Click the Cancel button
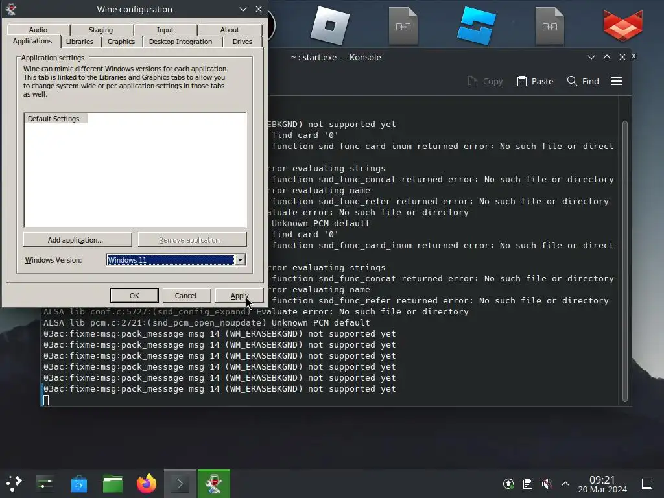 tap(185, 296)
